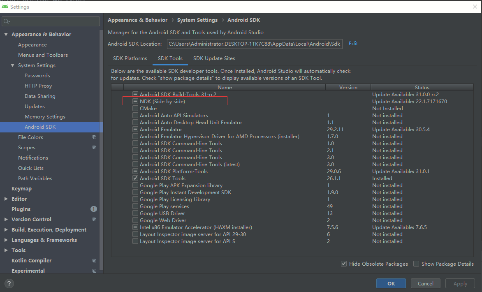This screenshot has width=482, height=292.
Task: Click the Android icon in Settings title bar
Action: tap(5, 7)
